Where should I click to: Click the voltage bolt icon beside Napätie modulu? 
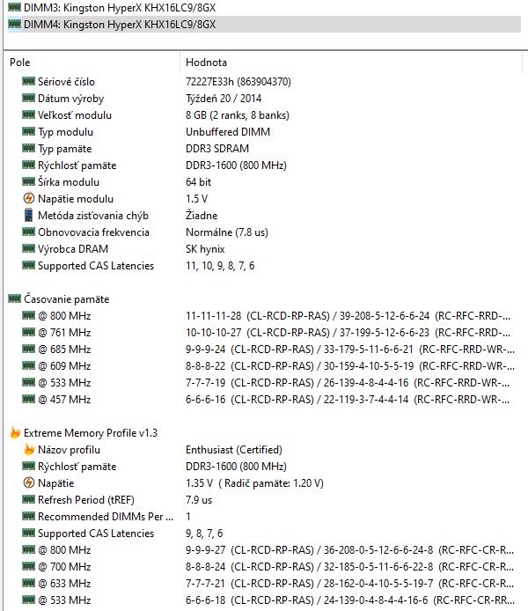pos(28,198)
